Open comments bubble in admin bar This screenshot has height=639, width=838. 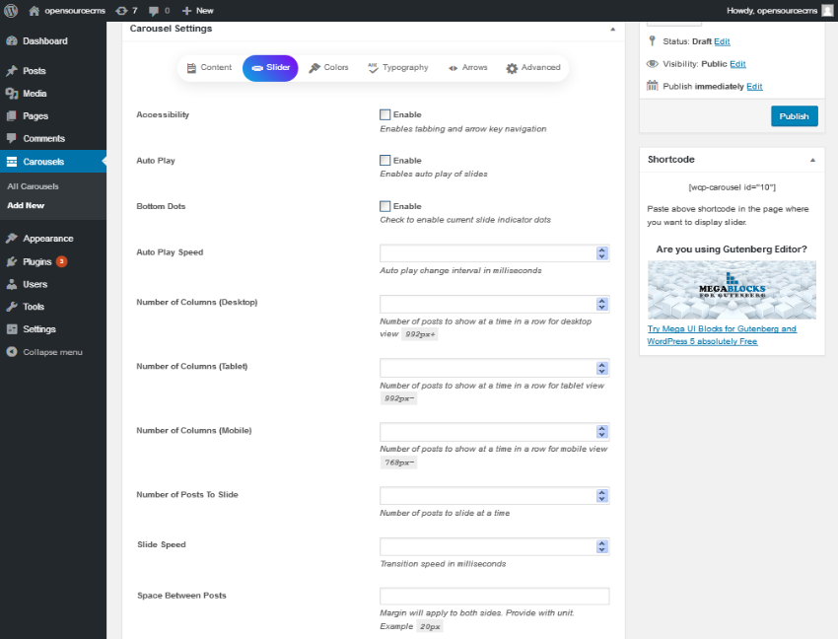click(x=154, y=11)
